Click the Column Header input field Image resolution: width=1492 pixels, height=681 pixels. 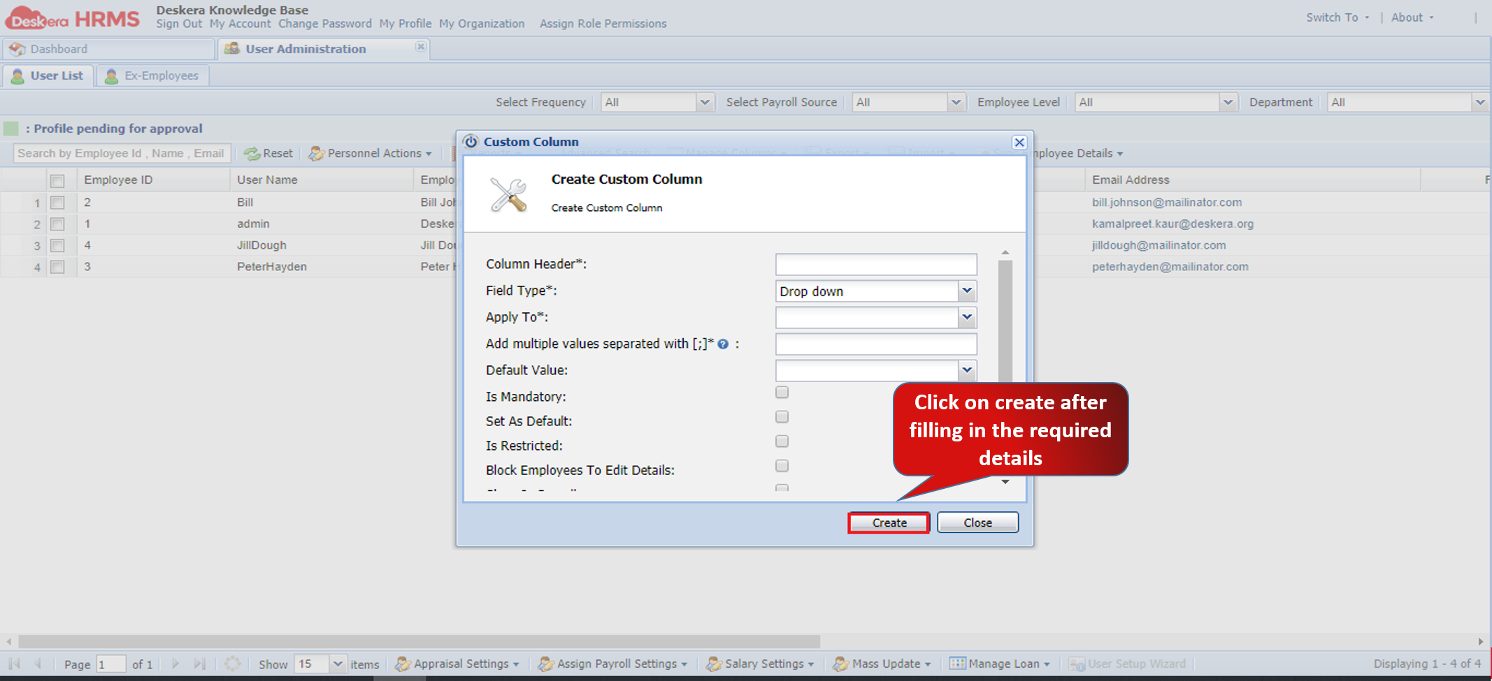point(876,265)
